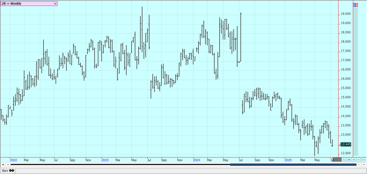Screen dimensions: 367x174
Task: Click the empty status field beside Bars tab
Action: click(x=190, y=171)
